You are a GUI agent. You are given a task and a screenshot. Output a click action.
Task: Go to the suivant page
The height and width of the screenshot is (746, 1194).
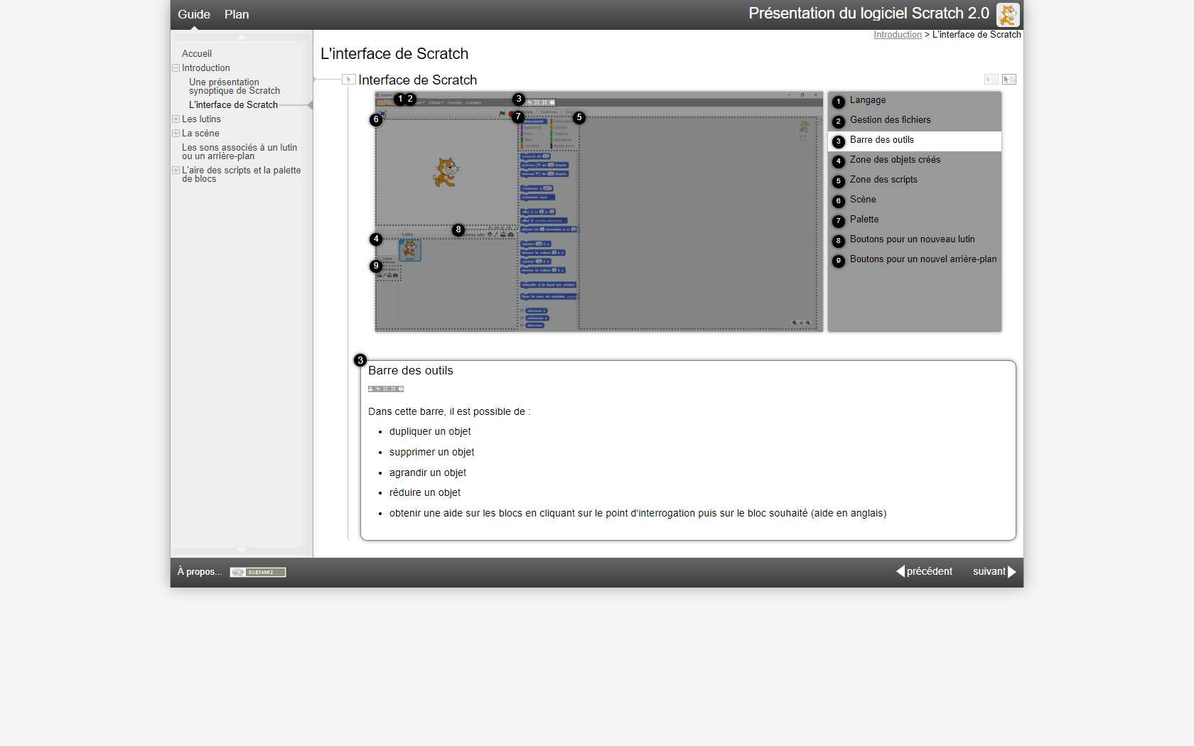click(994, 571)
